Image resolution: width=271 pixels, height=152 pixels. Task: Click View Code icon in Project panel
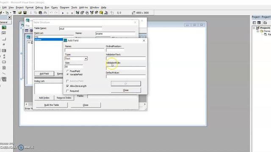(x=254, y=22)
